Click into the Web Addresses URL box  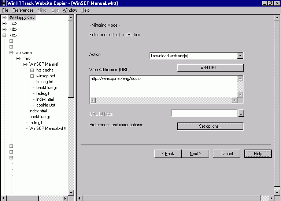click(x=163, y=86)
